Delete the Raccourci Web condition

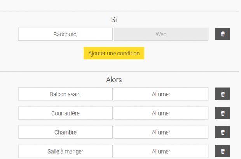click(223, 34)
